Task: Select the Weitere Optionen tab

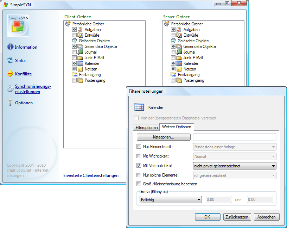Action: point(177,127)
